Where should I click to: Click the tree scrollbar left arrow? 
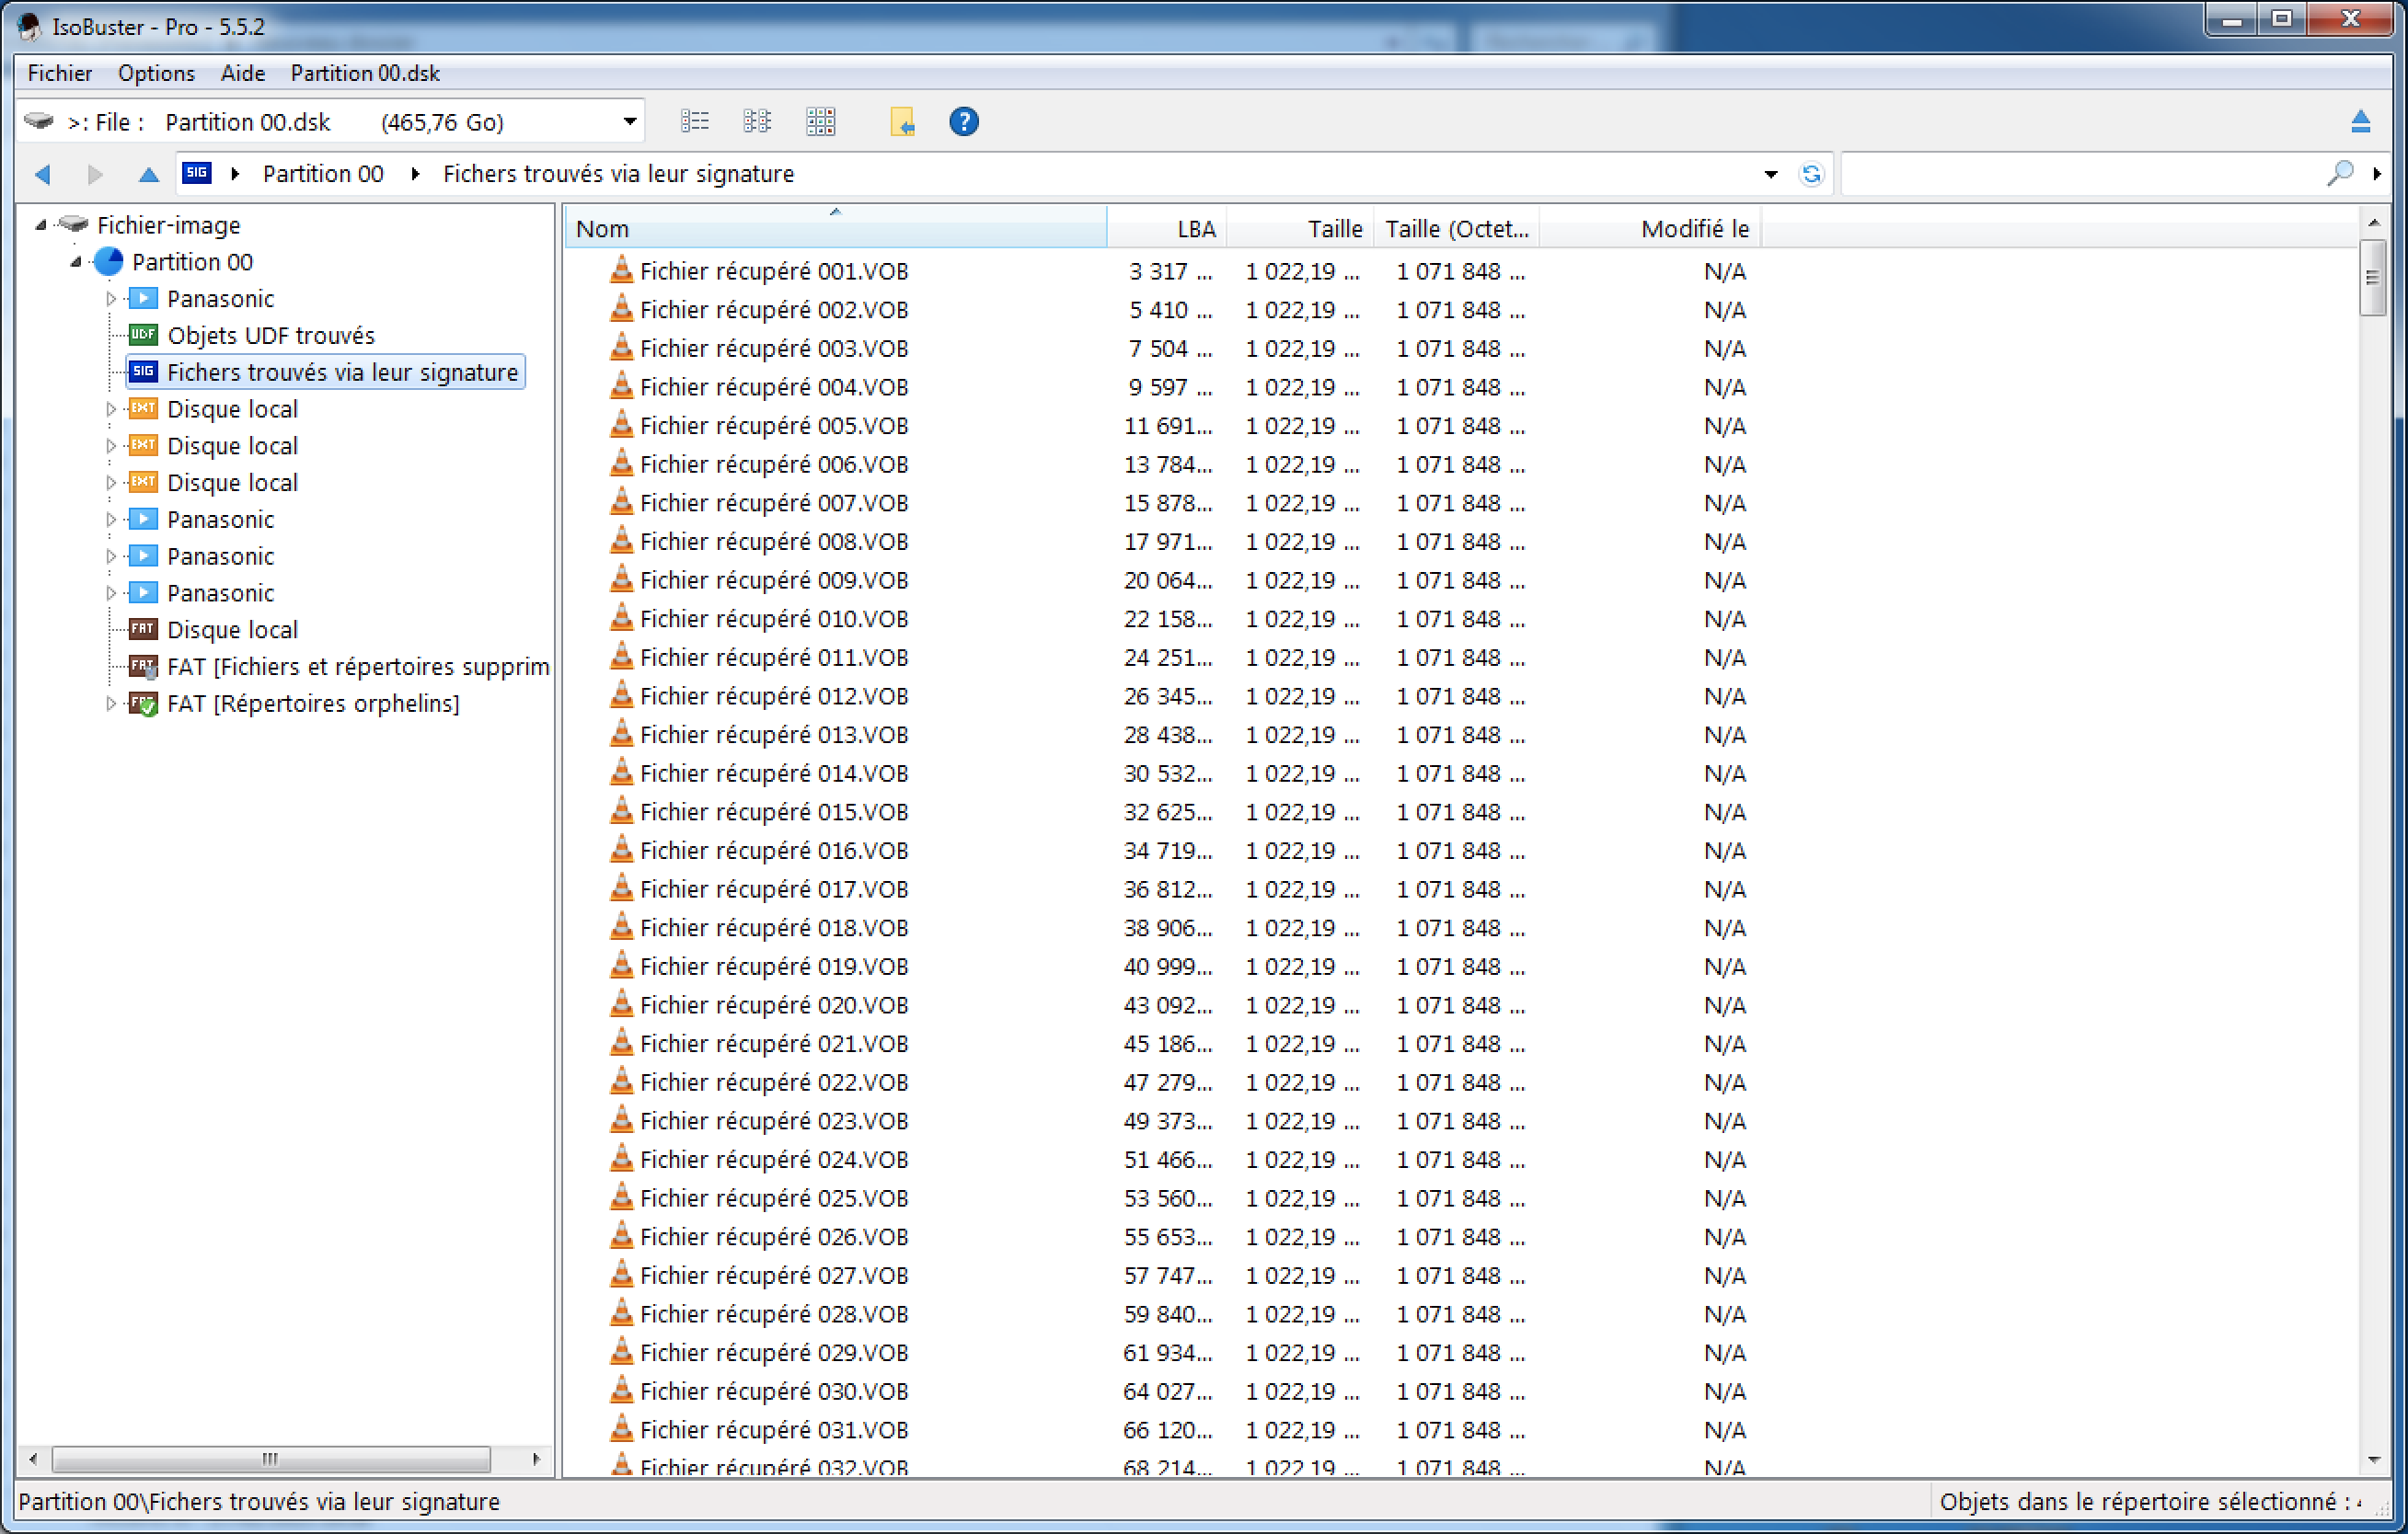[x=33, y=1460]
